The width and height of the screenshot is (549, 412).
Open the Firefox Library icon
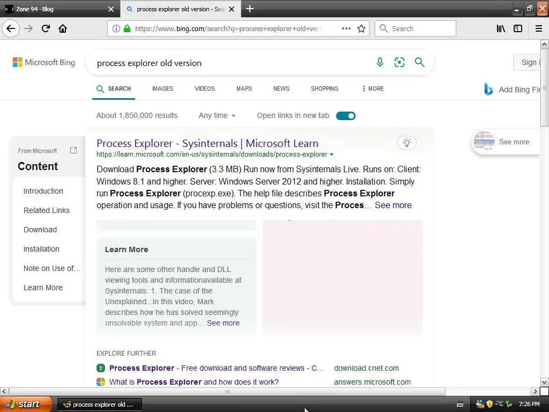pyautogui.click(x=501, y=28)
